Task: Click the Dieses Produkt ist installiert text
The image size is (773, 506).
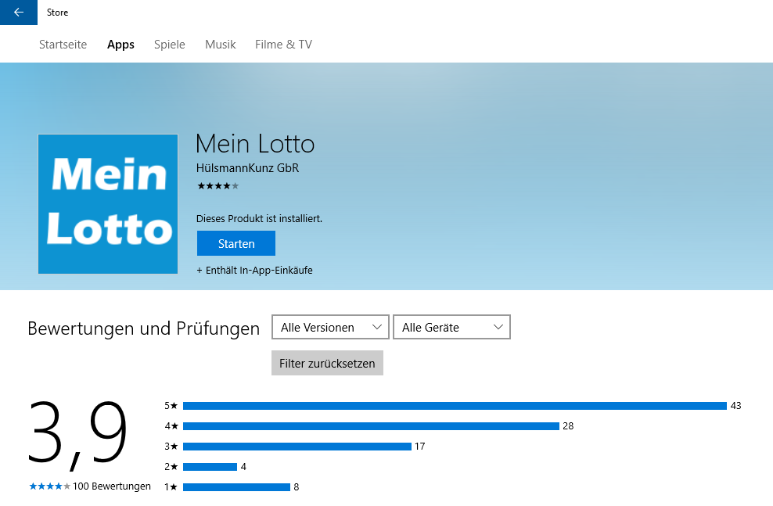Action: 259,218
